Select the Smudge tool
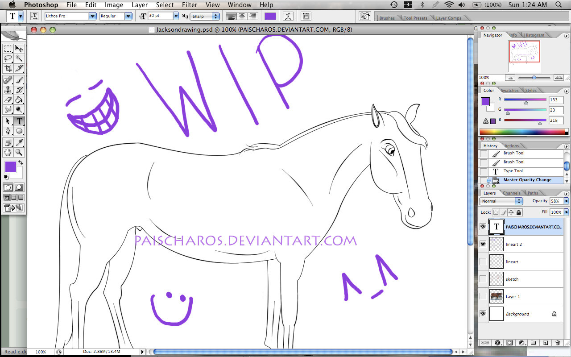The image size is (571, 357). coord(8,110)
